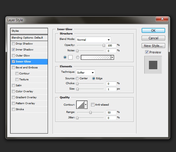
Task: Tick the Outer Glow checkbox
Action: [13, 55]
